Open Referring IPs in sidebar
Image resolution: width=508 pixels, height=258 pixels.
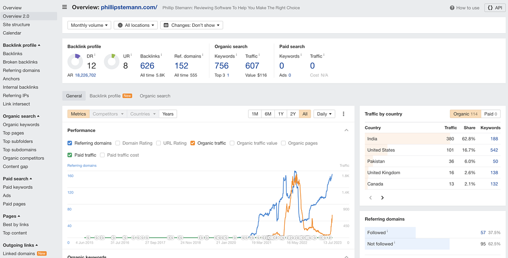(16, 96)
